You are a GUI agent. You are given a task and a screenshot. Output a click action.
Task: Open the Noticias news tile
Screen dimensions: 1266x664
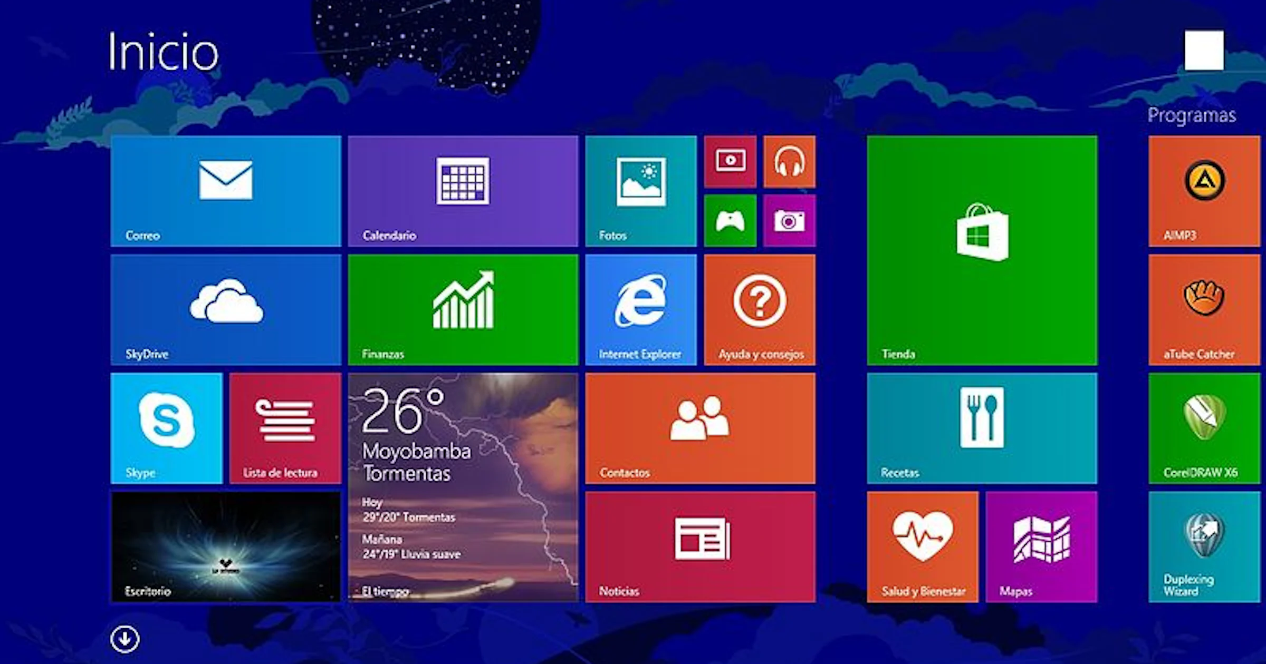pyautogui.click(x=701, y=547)
